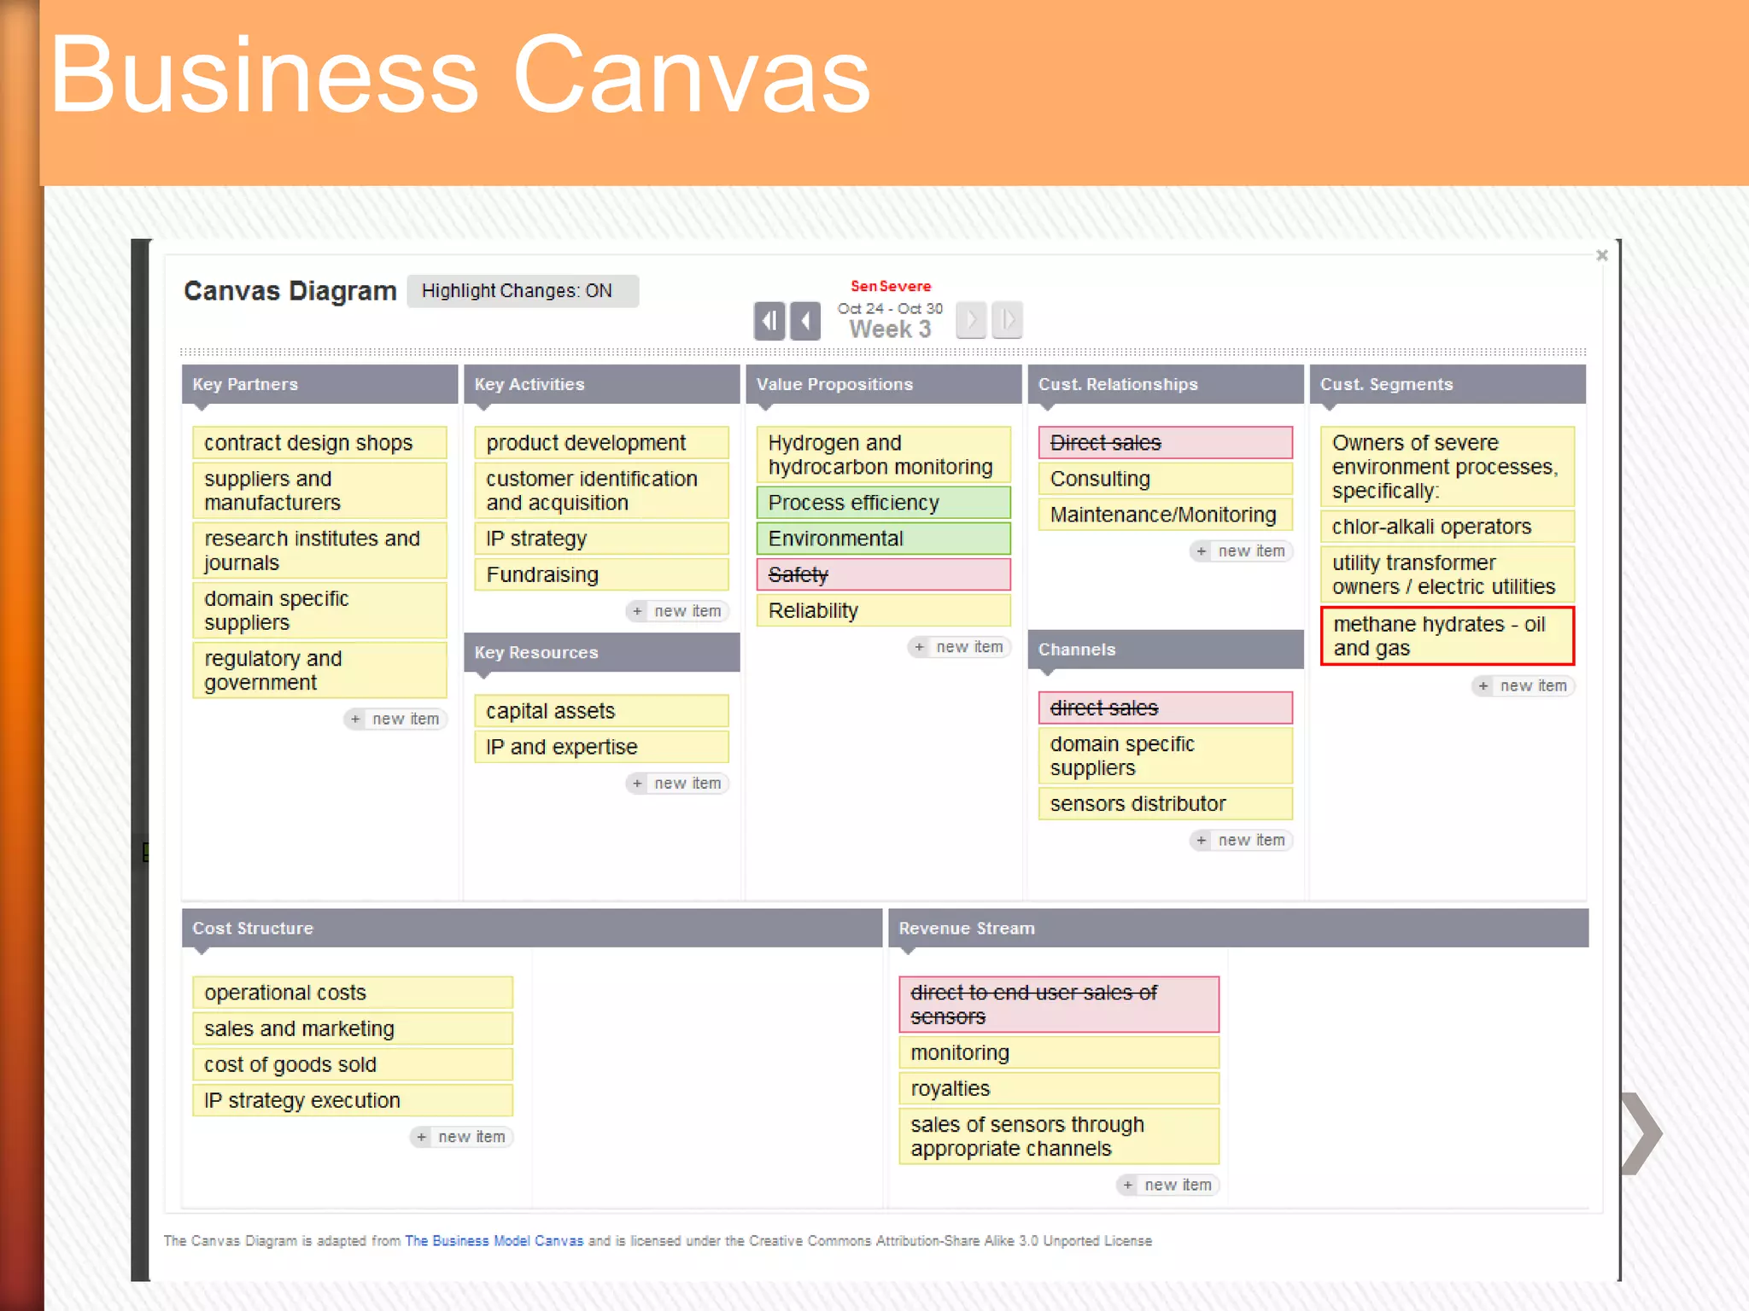1749x1311 pixels.
Task: Click the 'Week 3' label
Action: click(890, 329)
